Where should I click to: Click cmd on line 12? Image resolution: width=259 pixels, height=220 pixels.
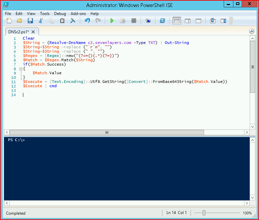point(53,86)
